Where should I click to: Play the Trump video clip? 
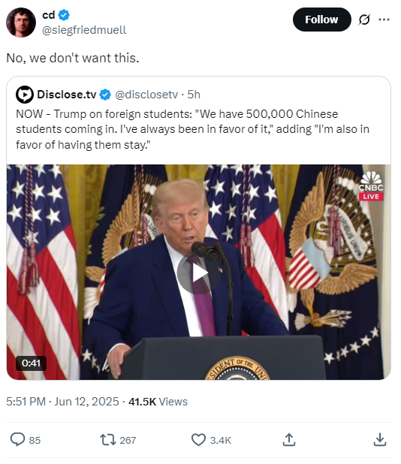[x=199, y=273]
